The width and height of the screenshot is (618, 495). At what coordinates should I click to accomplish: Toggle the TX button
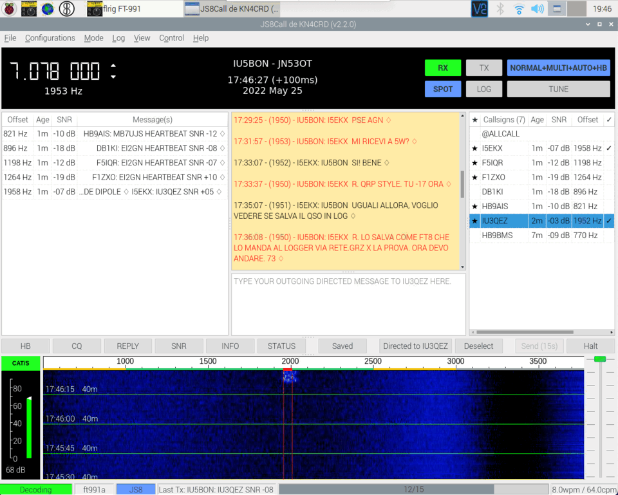click(484, 68)
